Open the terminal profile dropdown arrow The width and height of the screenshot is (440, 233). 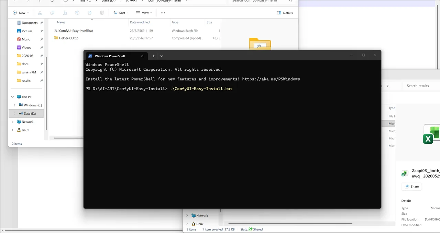pyautogui.click(x=162, y=56)
